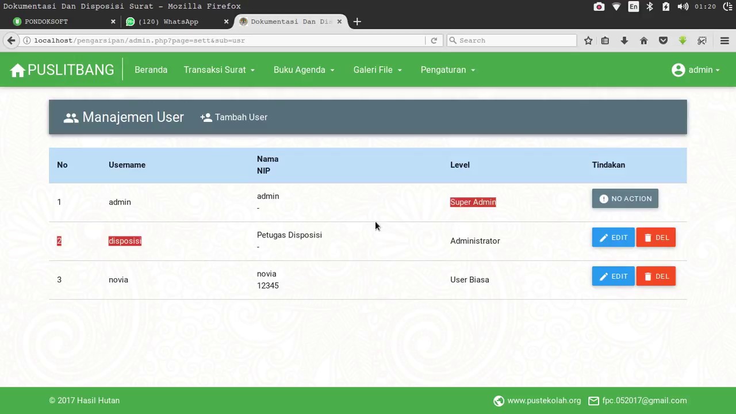Click the © 2017 Hasil Hutan footer text
736x414 pixels.
point(85,401)
